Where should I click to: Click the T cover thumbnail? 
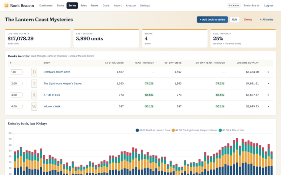tap(34, 83)
